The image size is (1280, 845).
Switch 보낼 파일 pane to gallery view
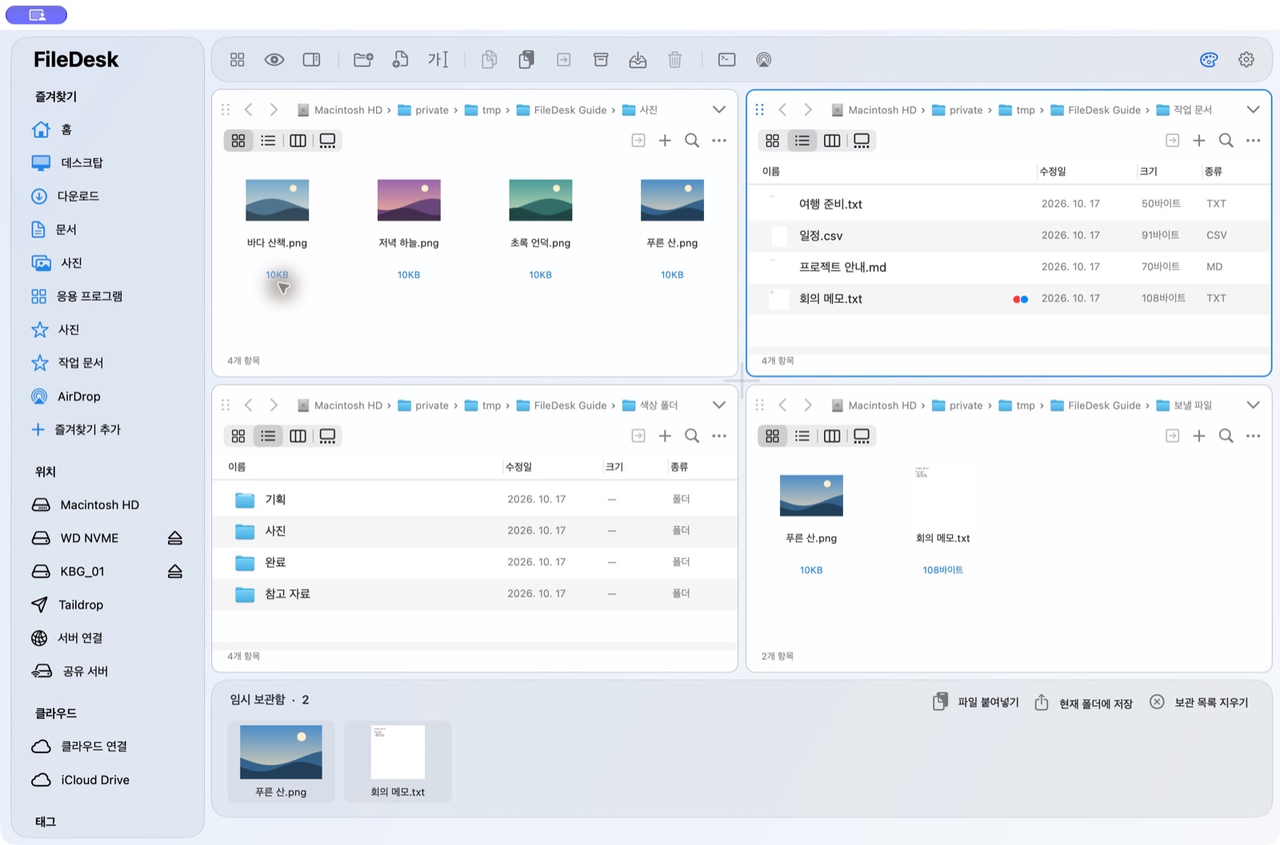862,436
